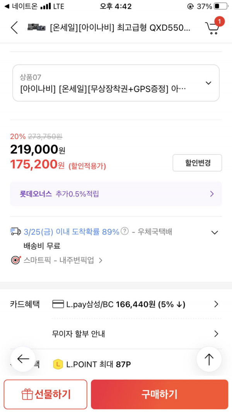Click the 할인변경 button
This screenshot has width=232, height=413.
click(x=197, y=163)
